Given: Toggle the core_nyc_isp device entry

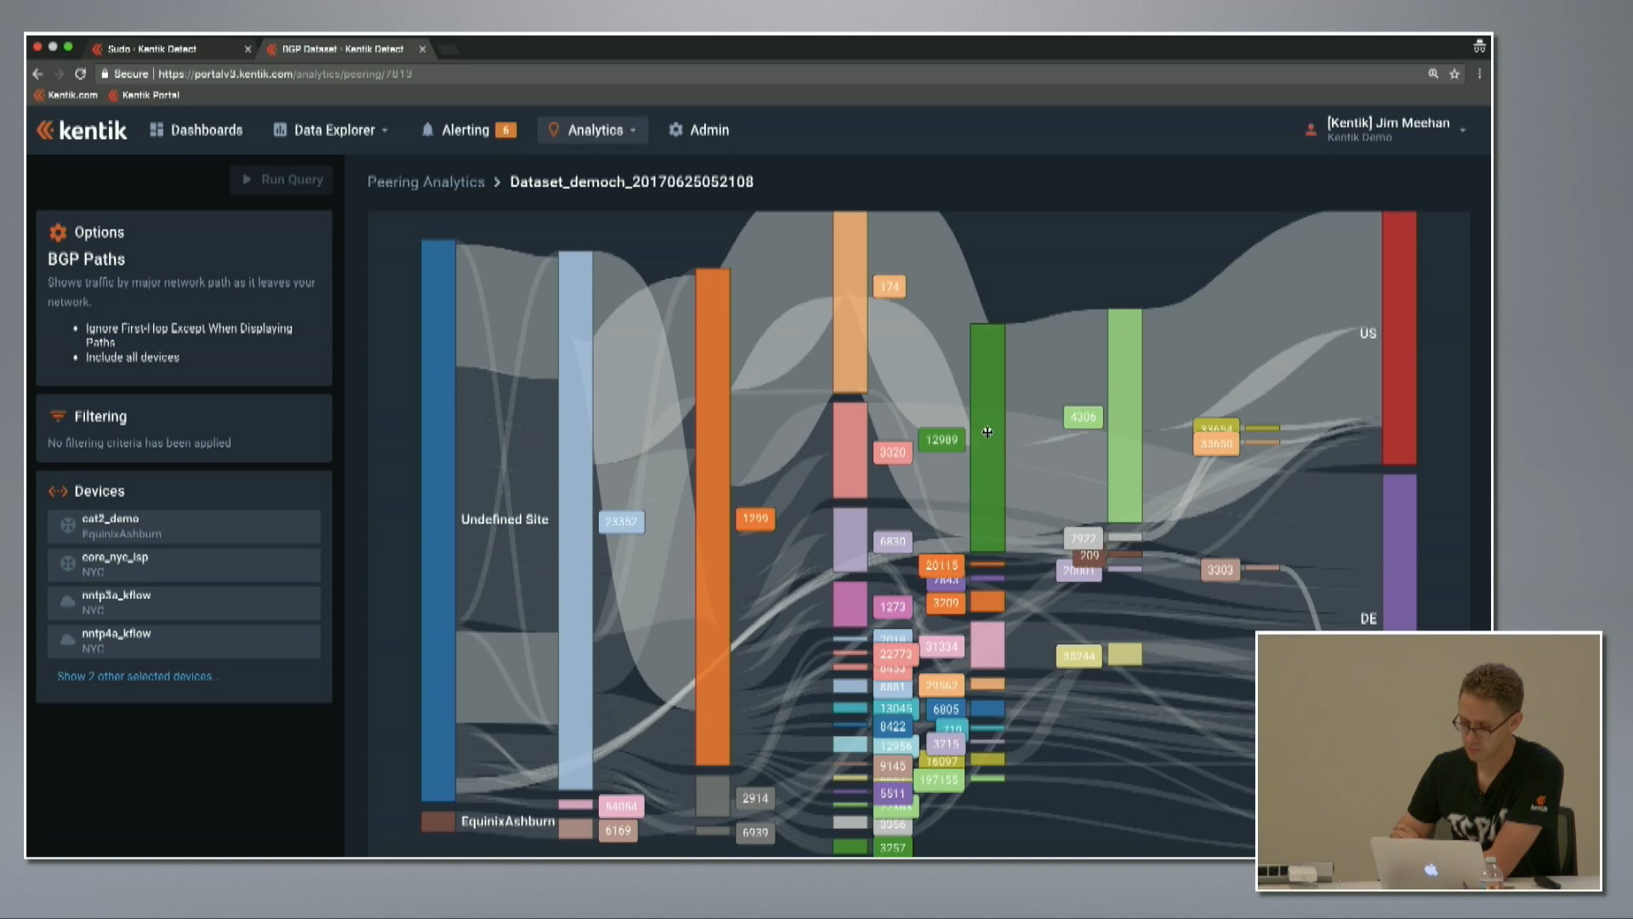Looking at the screenshot, I should coord(184,564).
